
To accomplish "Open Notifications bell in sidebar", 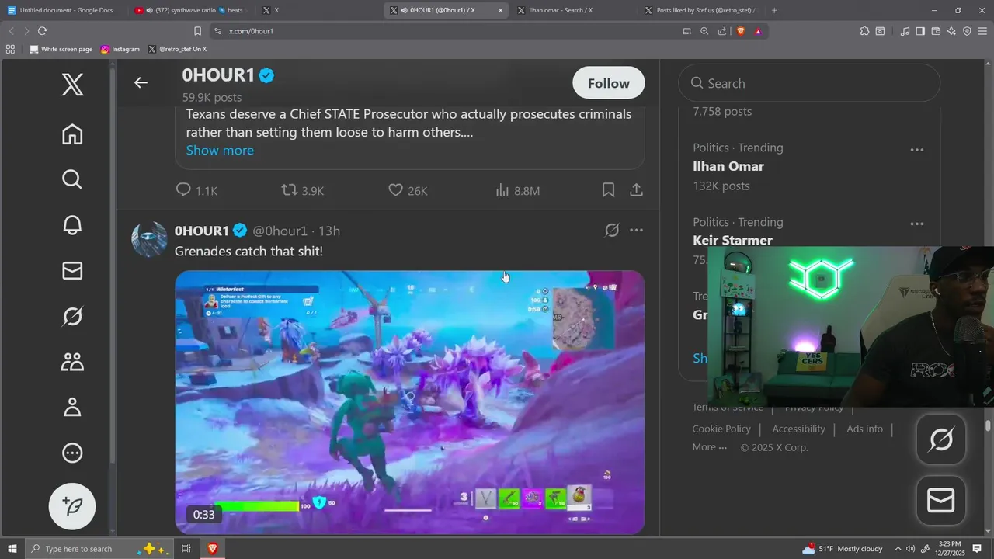I will tap(72, 225).
